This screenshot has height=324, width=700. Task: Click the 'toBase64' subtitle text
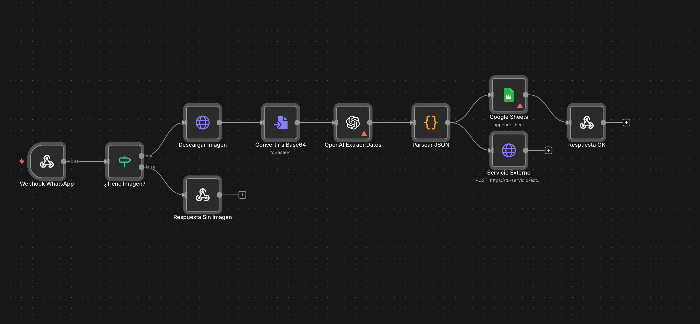tap(280, 153)
